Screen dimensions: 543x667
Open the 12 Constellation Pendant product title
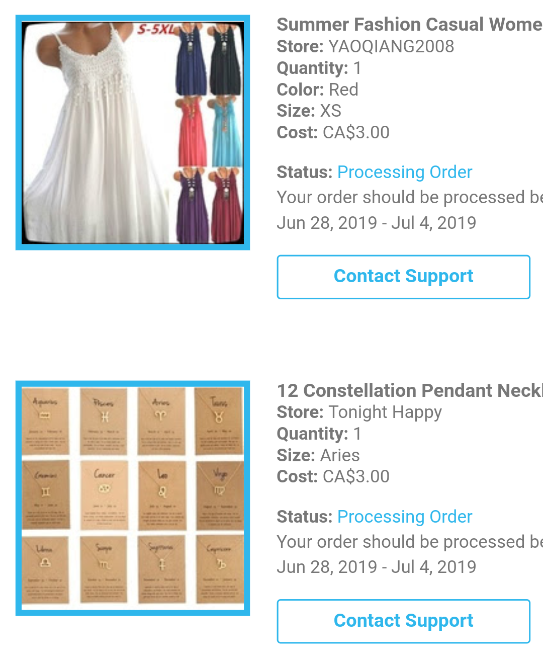click(x=410, y=390)
